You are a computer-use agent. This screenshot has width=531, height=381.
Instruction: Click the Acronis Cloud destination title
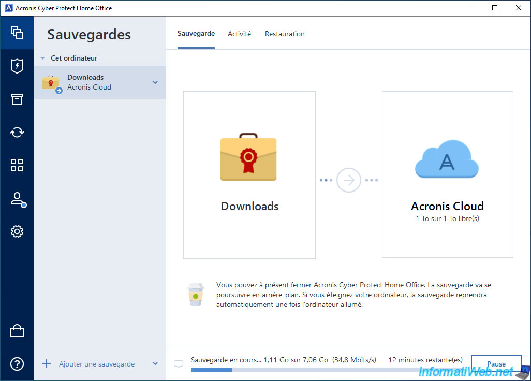click(447, 206)
